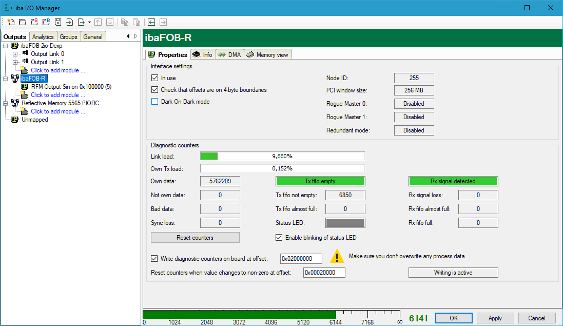The width and height of the screenshot is (563, 326).
Task: Click the Reflective Memory 5565 PIORC node icon
Action: (14, 103)
